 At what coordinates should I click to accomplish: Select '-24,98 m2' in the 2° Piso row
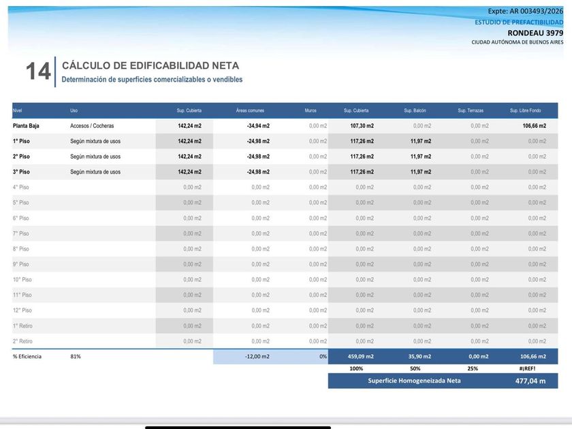[258, 157]
